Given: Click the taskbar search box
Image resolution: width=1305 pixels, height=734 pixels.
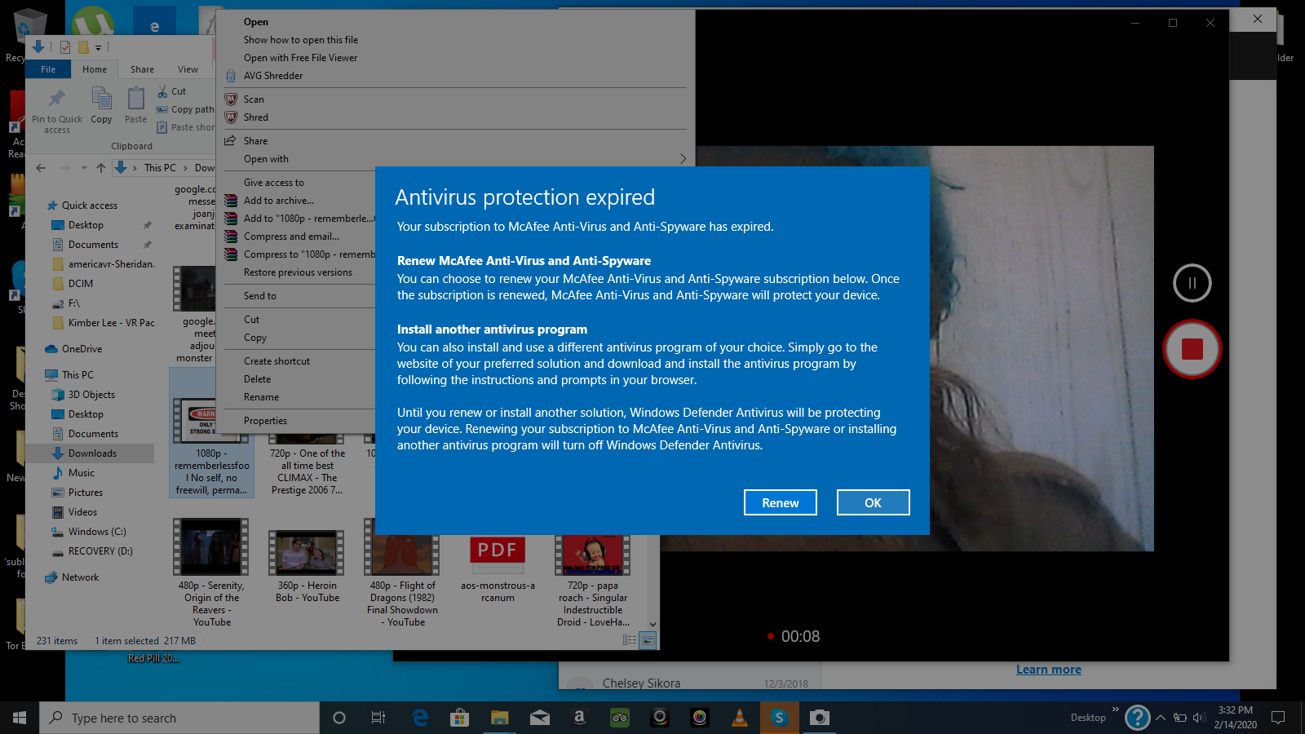Looking at the screenshot, I should click(179, 718).
